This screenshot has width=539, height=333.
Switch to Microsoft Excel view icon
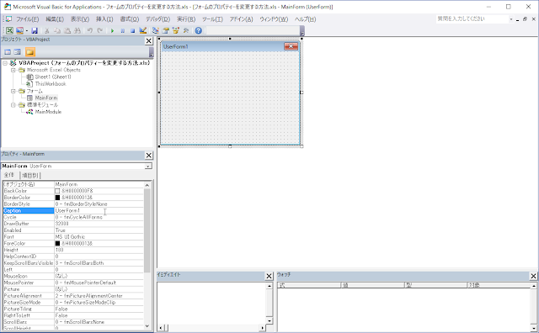(9, 30)
